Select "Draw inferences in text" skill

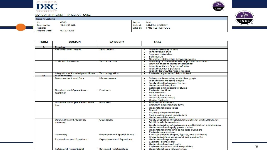[163, 49]
